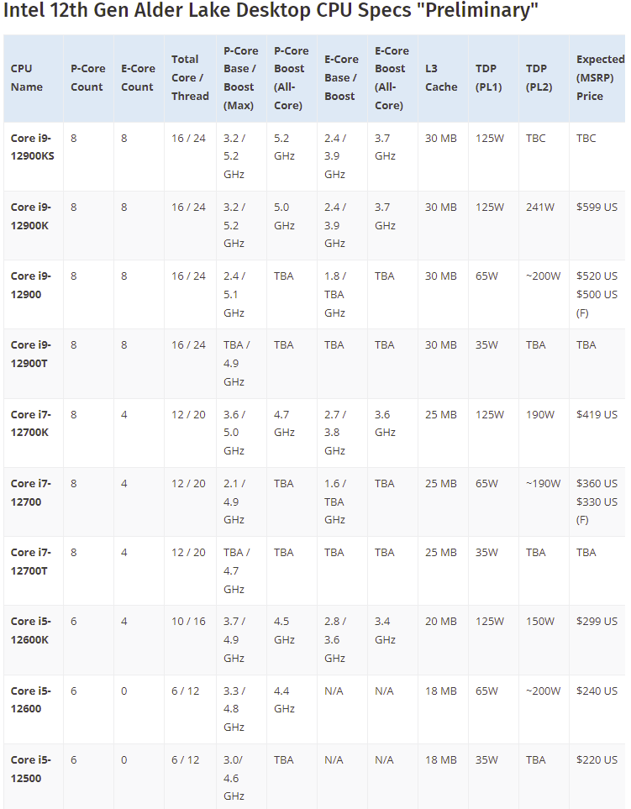
Task: Click the Core i5-12500 row name
Action: click(x=31, y=769)
